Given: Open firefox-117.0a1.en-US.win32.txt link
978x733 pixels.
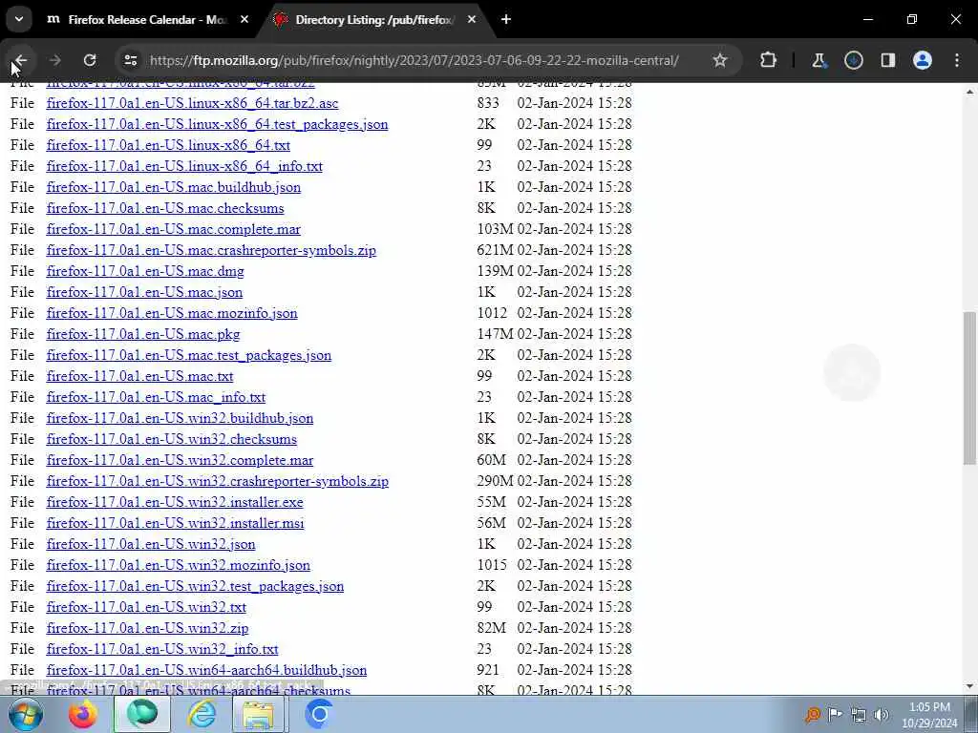Looking at the screenshot, I should 146,607.
